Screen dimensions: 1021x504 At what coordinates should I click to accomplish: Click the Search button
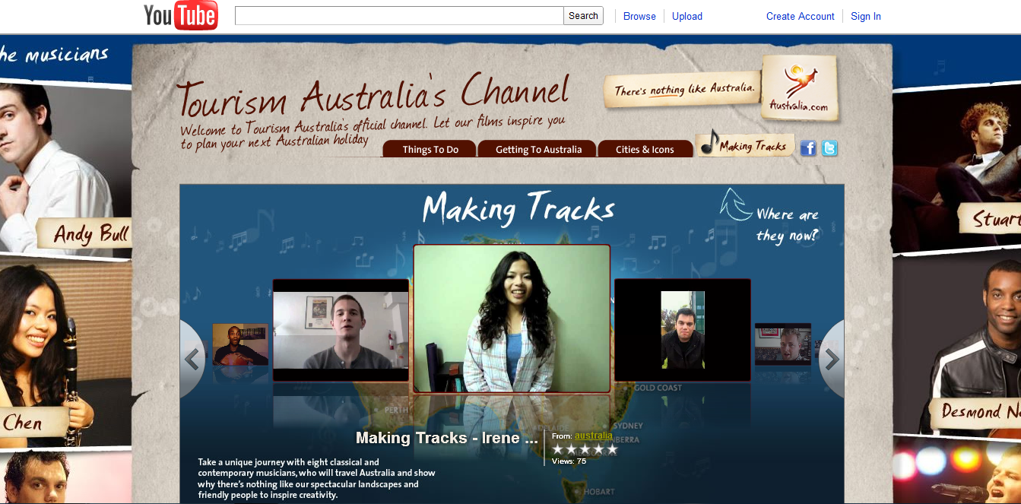(583, 16)
